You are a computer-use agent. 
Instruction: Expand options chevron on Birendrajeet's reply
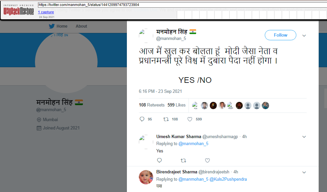click(304, 172)
